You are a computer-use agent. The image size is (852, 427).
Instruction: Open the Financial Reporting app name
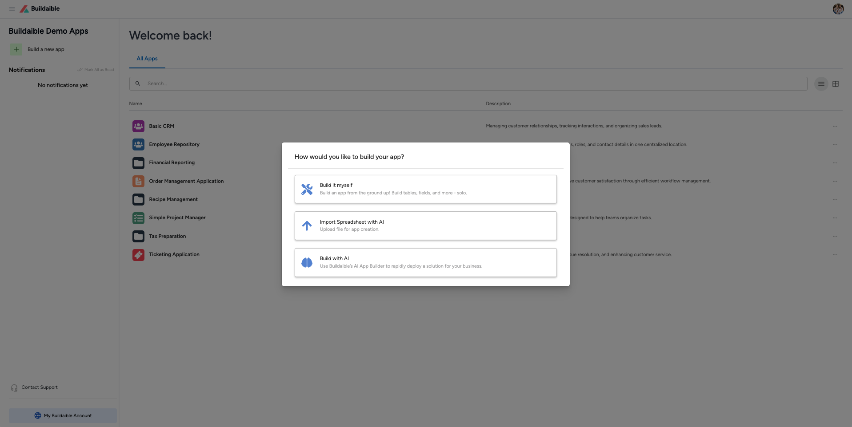pyautogui.click(x=172, y=163)
